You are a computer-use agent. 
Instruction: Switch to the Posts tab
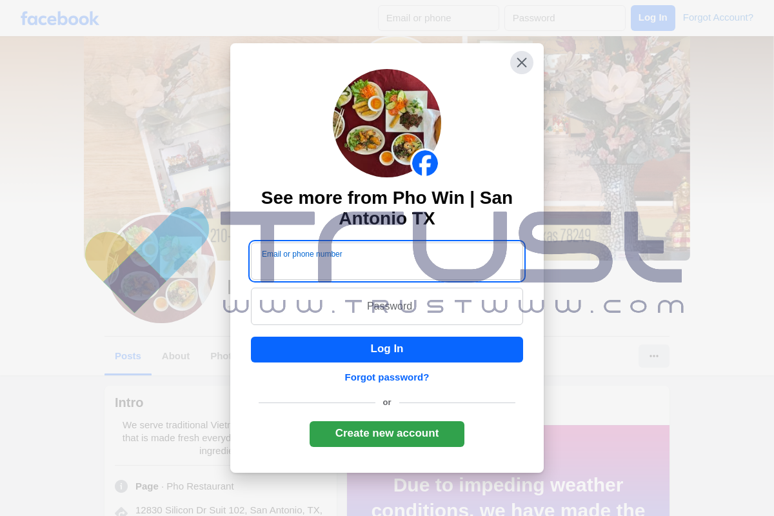tap(128, 356)
